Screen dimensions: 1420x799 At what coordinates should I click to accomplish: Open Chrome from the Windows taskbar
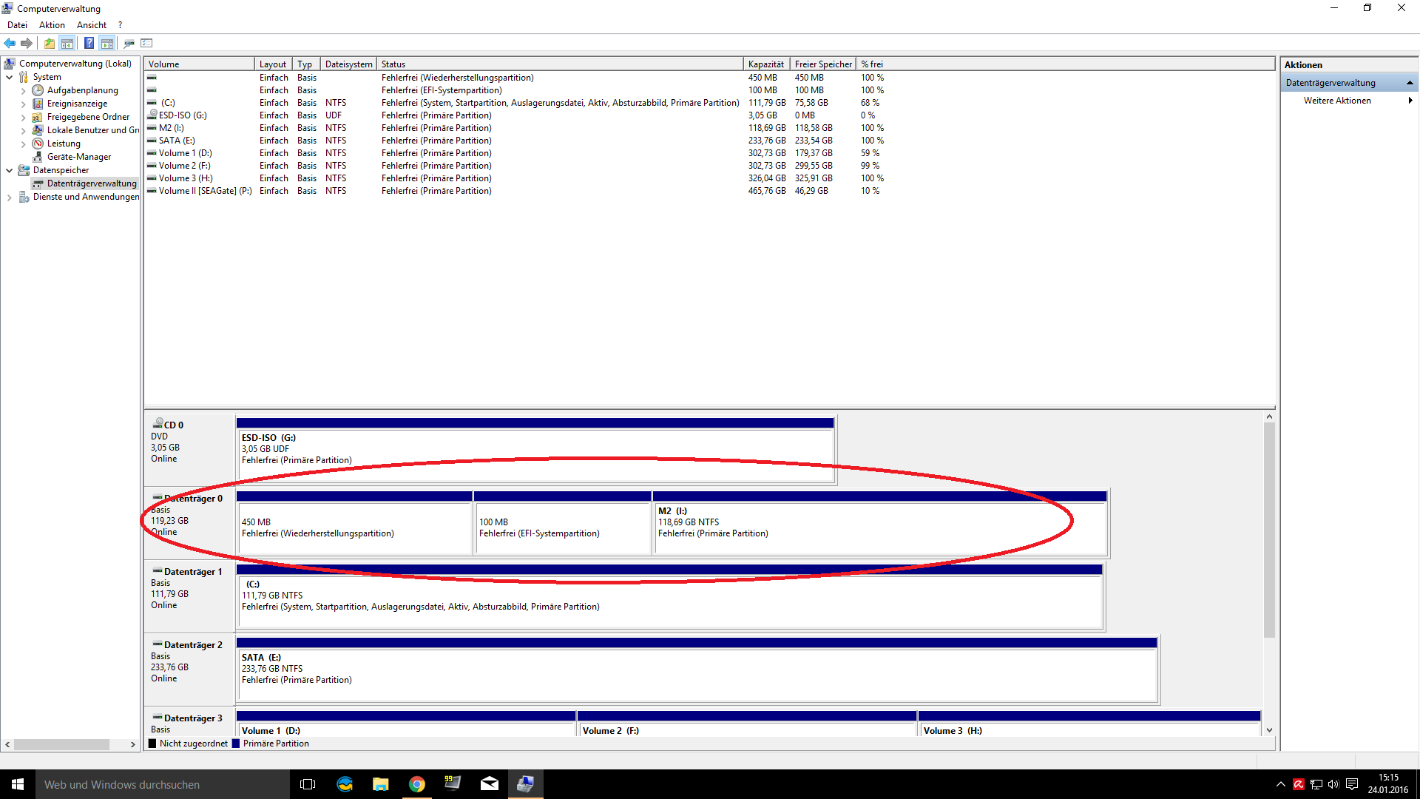click(417, 784)
